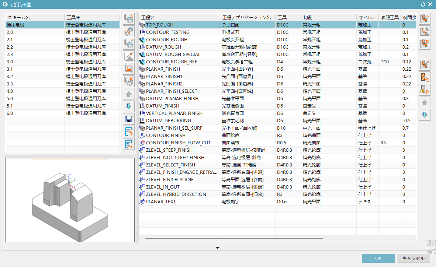The width and height of the screenshot is (436, 267).
Task: Select the DATUM_PLANAR_FINISH operation
Action: pyautogui.click(x=277, y=99)
